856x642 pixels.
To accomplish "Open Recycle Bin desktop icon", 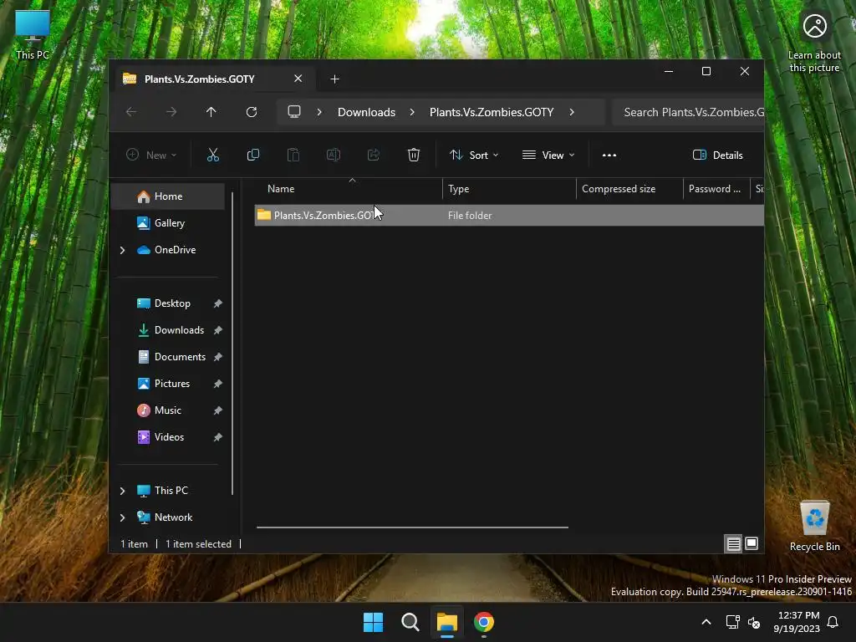I will [x=814, y=525].
